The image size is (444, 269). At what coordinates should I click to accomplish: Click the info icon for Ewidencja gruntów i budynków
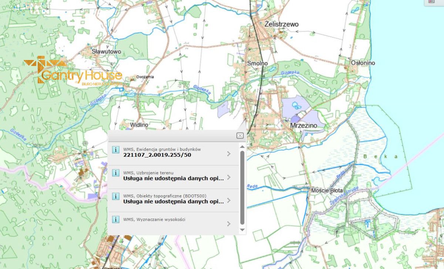pos(116,150)
